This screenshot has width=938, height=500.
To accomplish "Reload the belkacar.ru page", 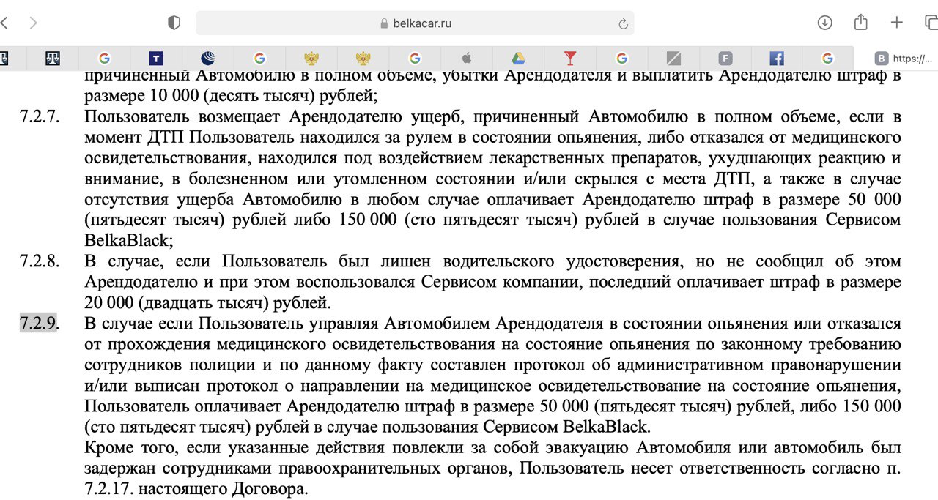I will tap(624, 23).
